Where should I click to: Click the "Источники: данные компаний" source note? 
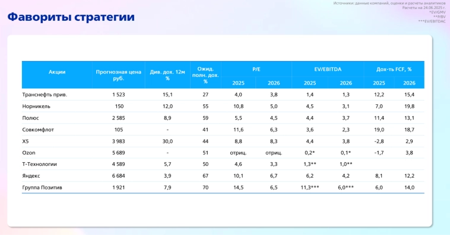click(389, 4)
